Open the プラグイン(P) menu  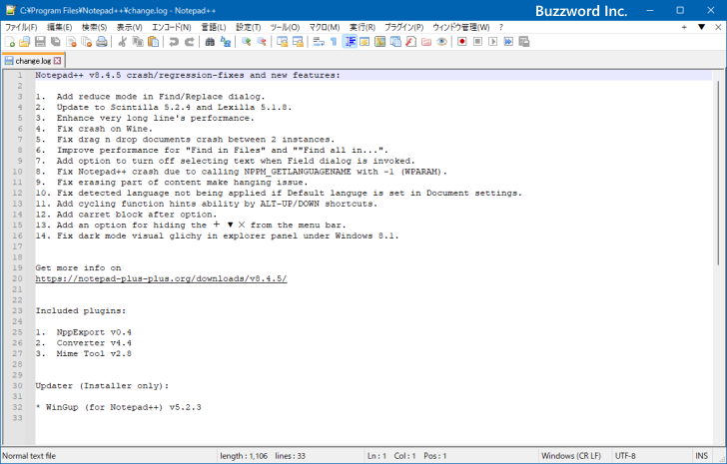point(403,27)
